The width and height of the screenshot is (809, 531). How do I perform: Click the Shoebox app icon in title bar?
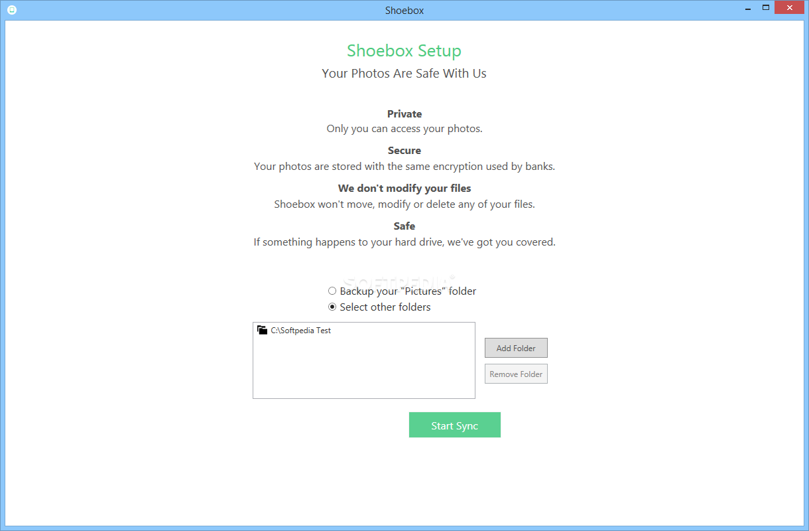pyautogui.click(x=11, y=10)
